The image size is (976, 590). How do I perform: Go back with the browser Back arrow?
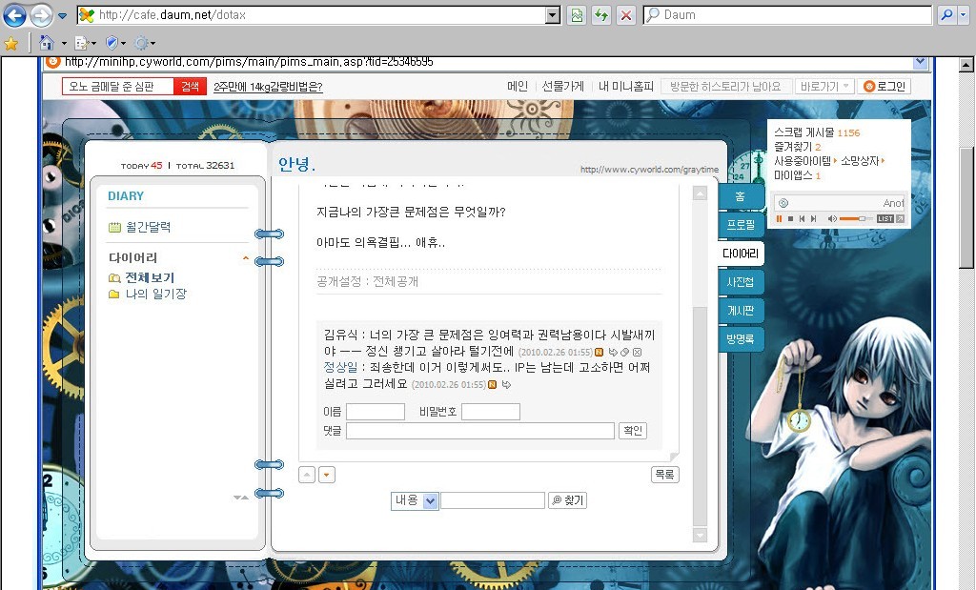click(x=15, y=15)
